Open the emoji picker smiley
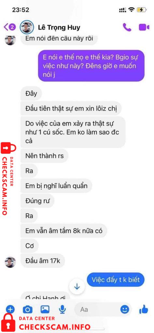This screenshot has height=333, width=154. (x=125, y=309)
